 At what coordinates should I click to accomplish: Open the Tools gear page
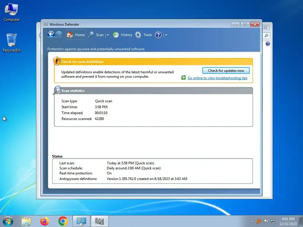click(x=144, y=35)
